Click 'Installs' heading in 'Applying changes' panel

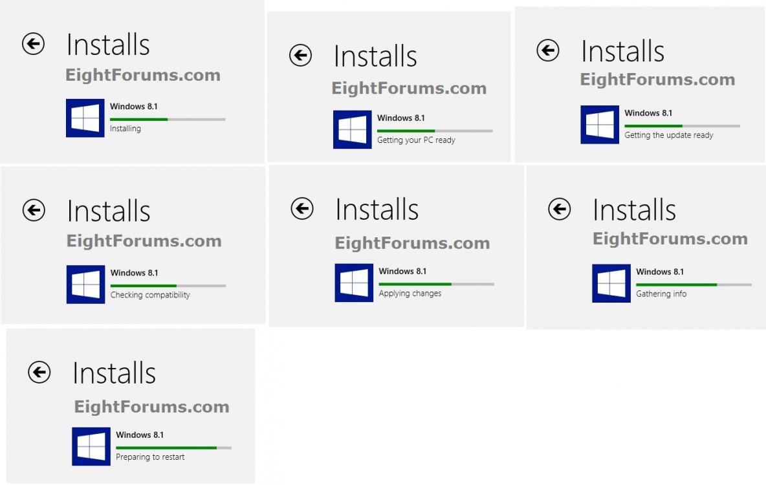(x=377, y=210)
